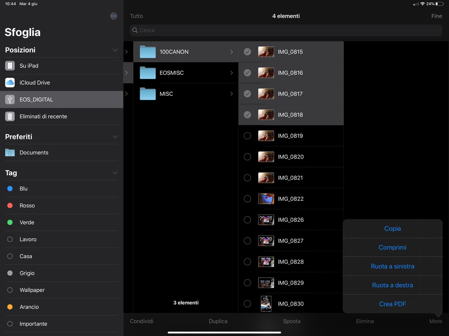The height and width of the screenshot is (336, 449).
Task: Select the Verde tag color dot
Action: pyautogui.click(x=10, y=222)
